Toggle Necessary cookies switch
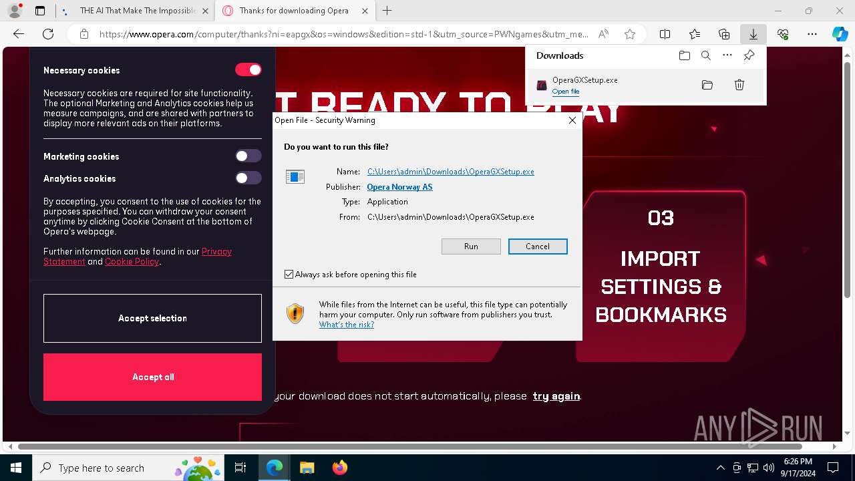Viewport: 855px width, 481px height. (248, 69)
